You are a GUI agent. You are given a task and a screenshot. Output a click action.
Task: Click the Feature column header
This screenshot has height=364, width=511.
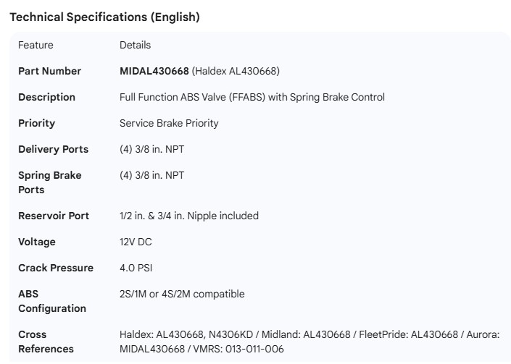pyautogui.click(x=36, y=45)
